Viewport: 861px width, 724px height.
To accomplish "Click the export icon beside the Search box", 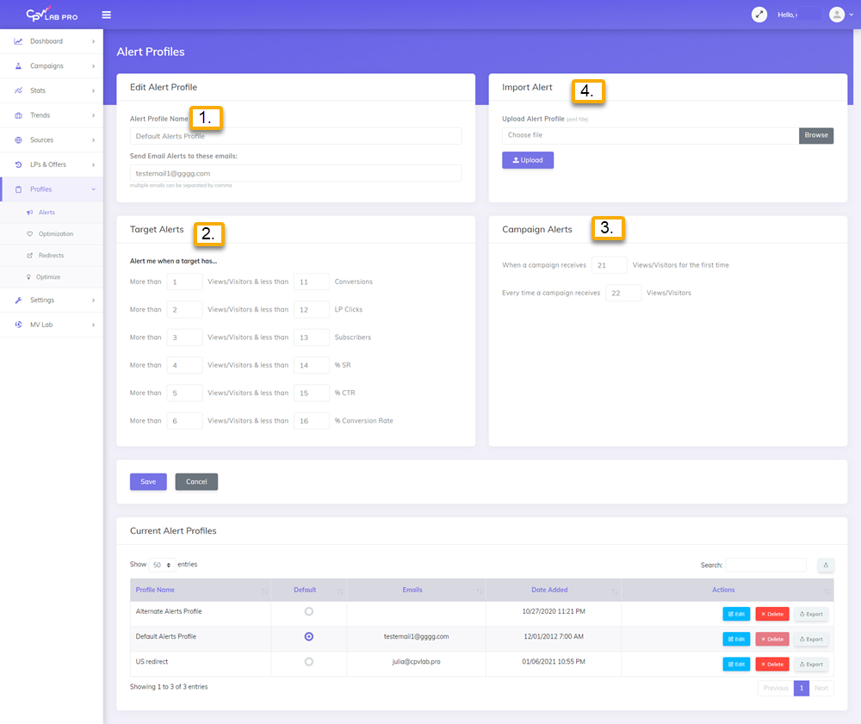I will coord(825,565).
